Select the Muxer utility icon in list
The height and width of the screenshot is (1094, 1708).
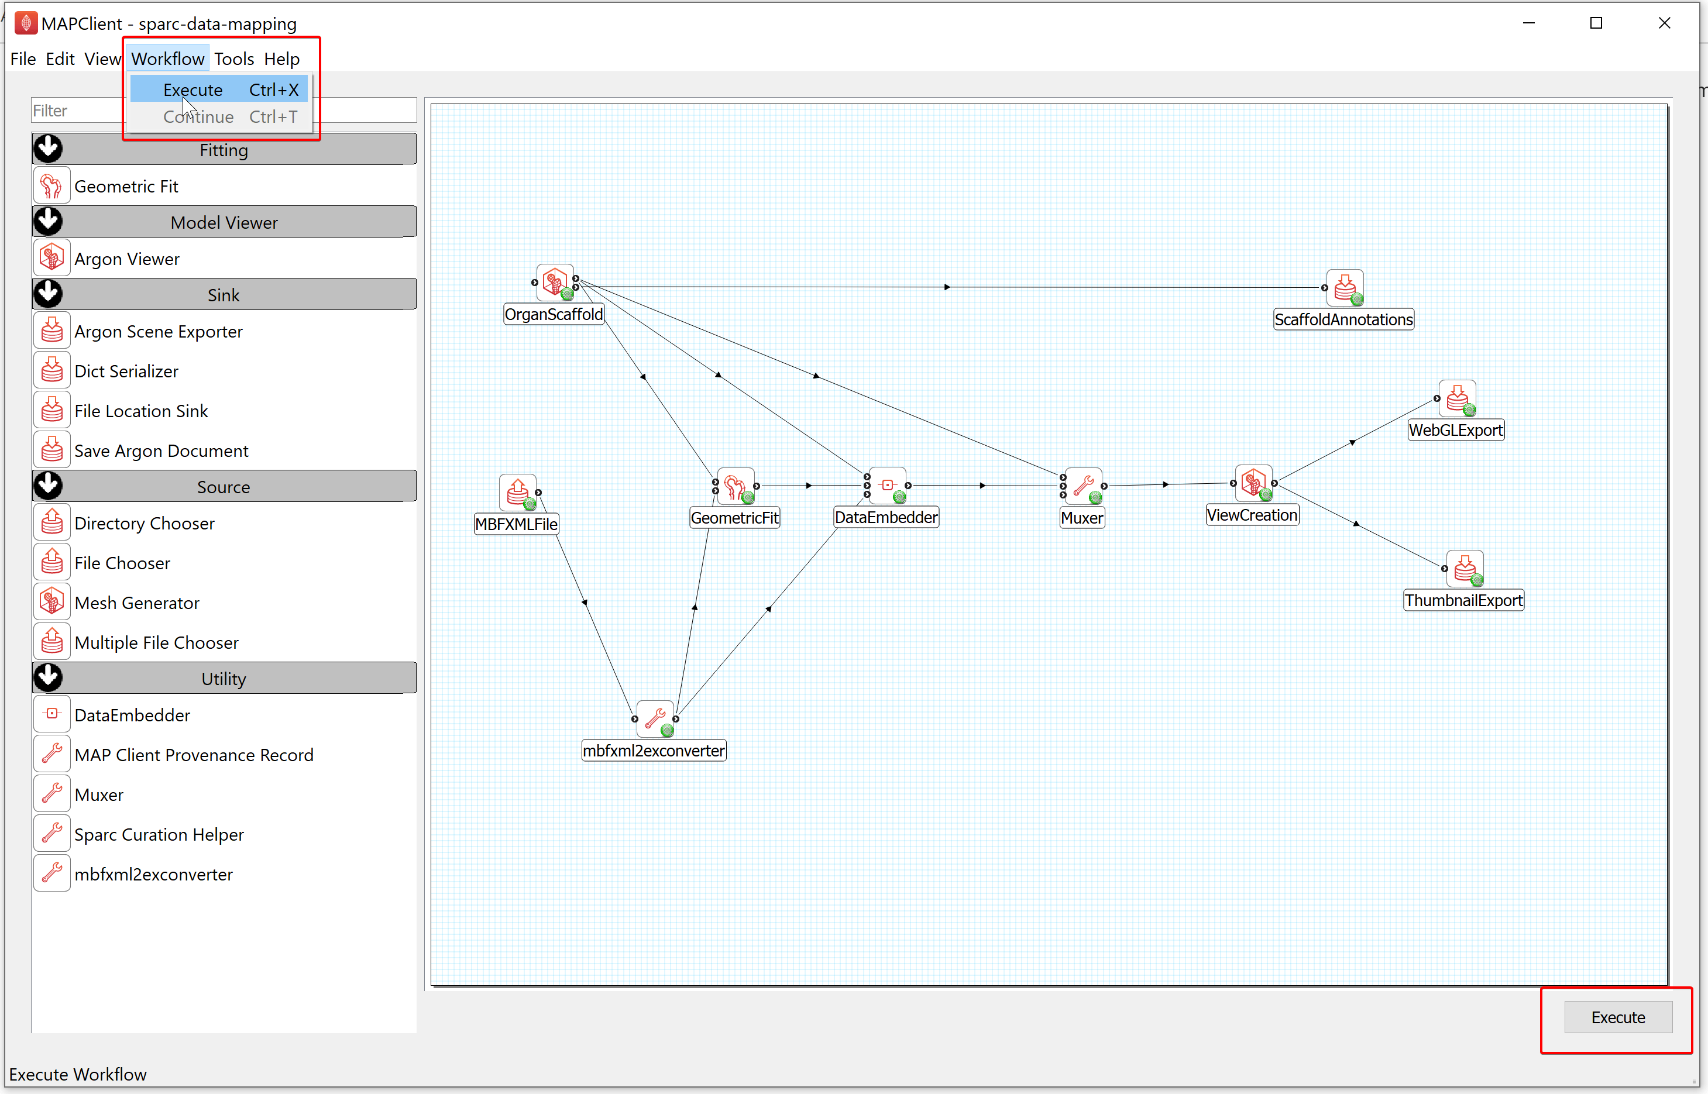pyautogui.click(x=52, y=794)
